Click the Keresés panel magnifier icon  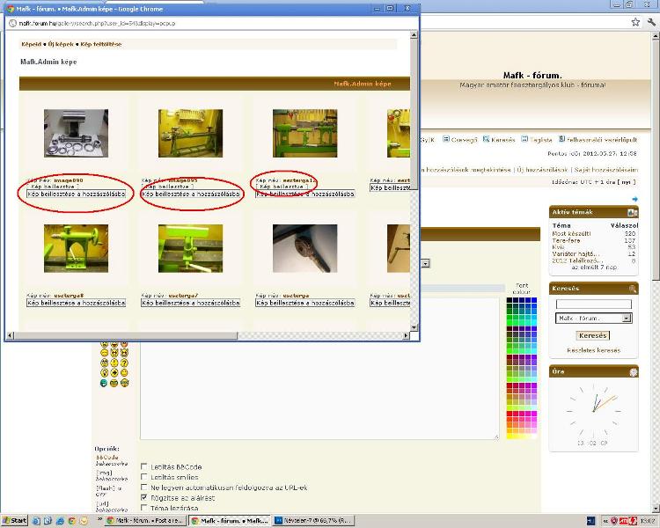[633, 289]
